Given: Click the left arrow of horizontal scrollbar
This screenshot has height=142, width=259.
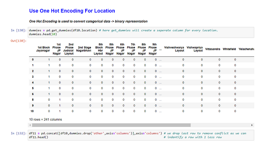Looking at the screenshot, I should [30, 125].
